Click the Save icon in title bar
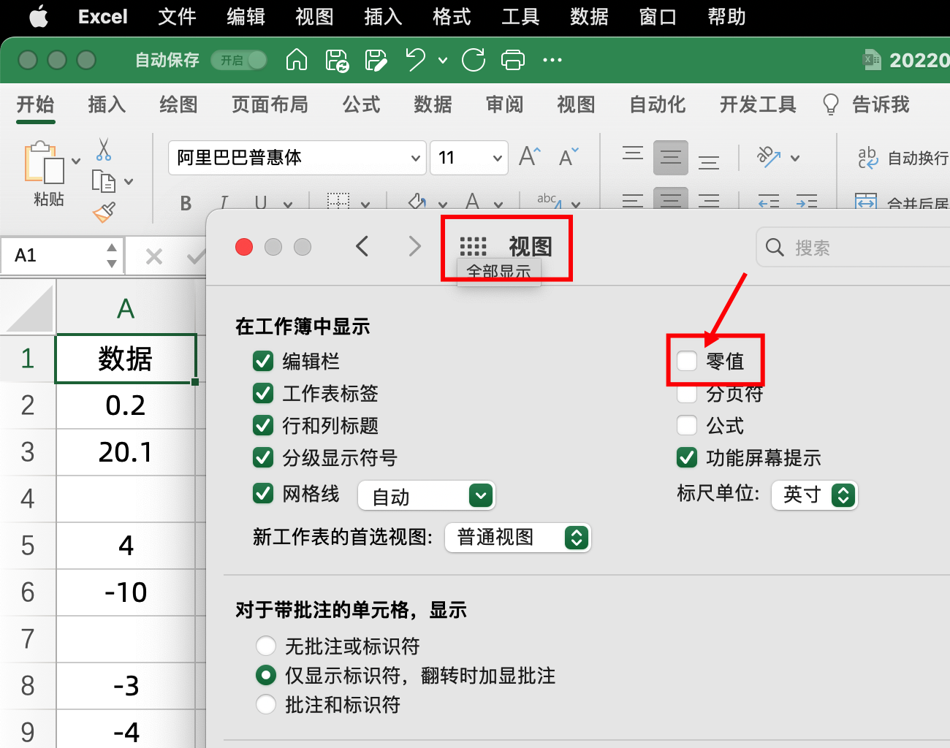This screenshot has width=950, height=748. [x=337, y=60]
